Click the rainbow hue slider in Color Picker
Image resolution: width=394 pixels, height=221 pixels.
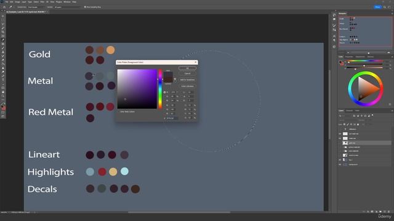[x=160, y=89]
